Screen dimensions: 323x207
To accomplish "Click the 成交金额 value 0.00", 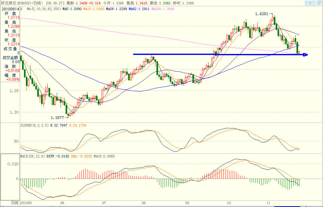I will (x=16, y=62).
